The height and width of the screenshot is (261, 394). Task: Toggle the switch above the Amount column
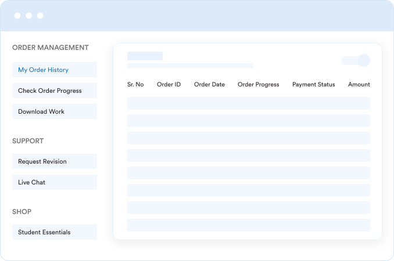pyautogui.click(x=356, y=60)
